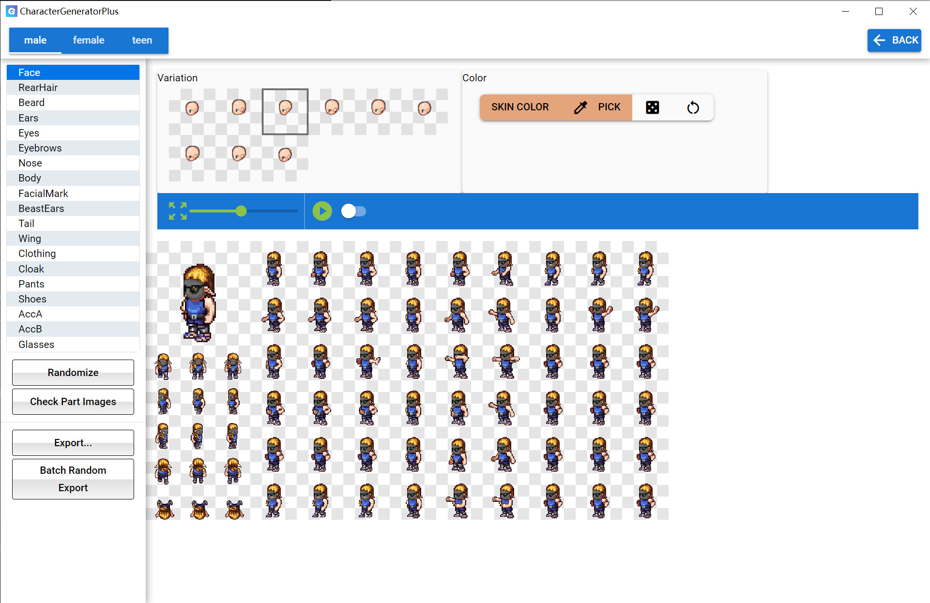Viewport: 930px width, 603px height.
Task: Click the Randomize button
Action: (73, 373)
